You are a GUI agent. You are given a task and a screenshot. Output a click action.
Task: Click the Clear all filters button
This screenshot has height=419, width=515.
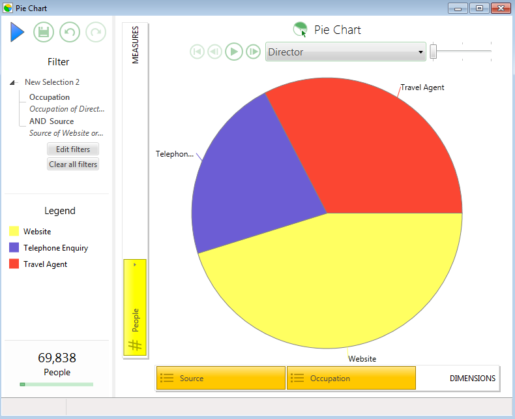73,164
